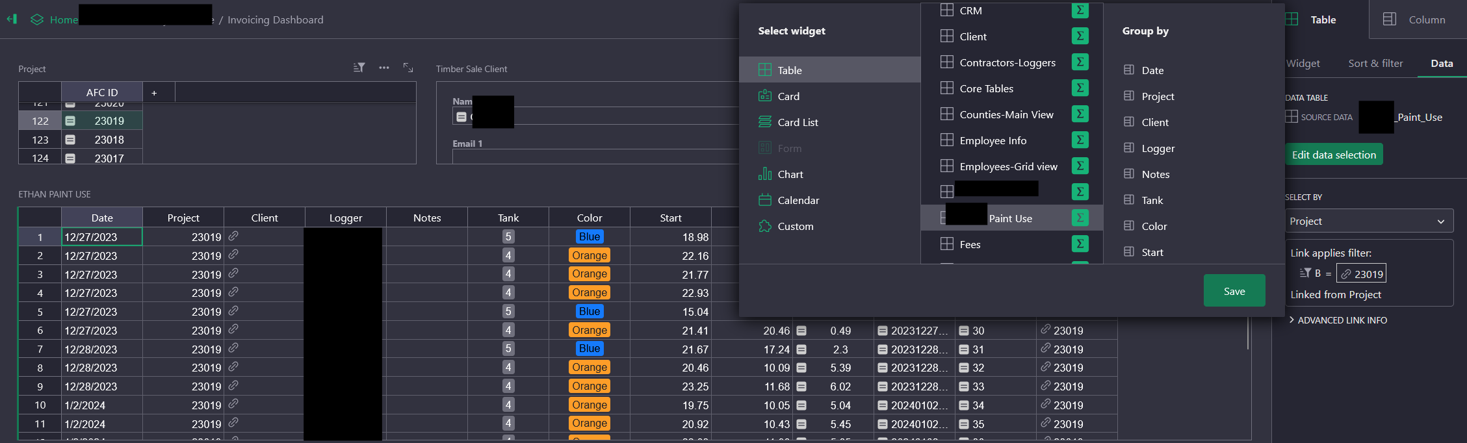Image resolution: width=1467 pixels, height=443 pixels.
Task: Click the summation icon next to Employee Info
Action: [1080, 140]
